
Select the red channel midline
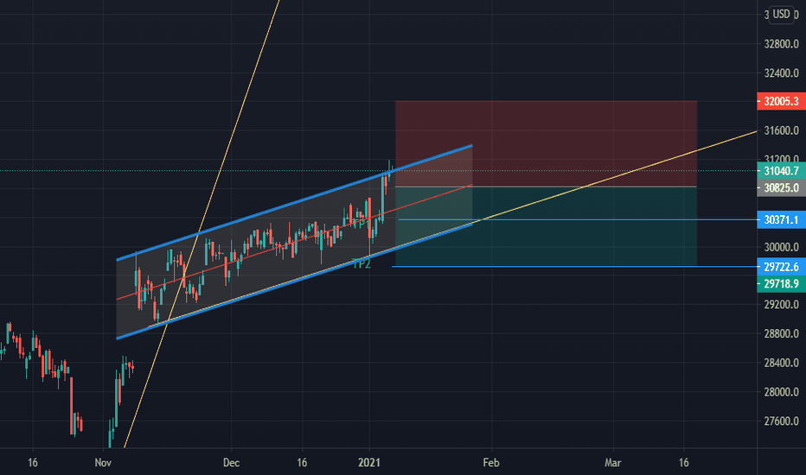click(x=295, y=242)
